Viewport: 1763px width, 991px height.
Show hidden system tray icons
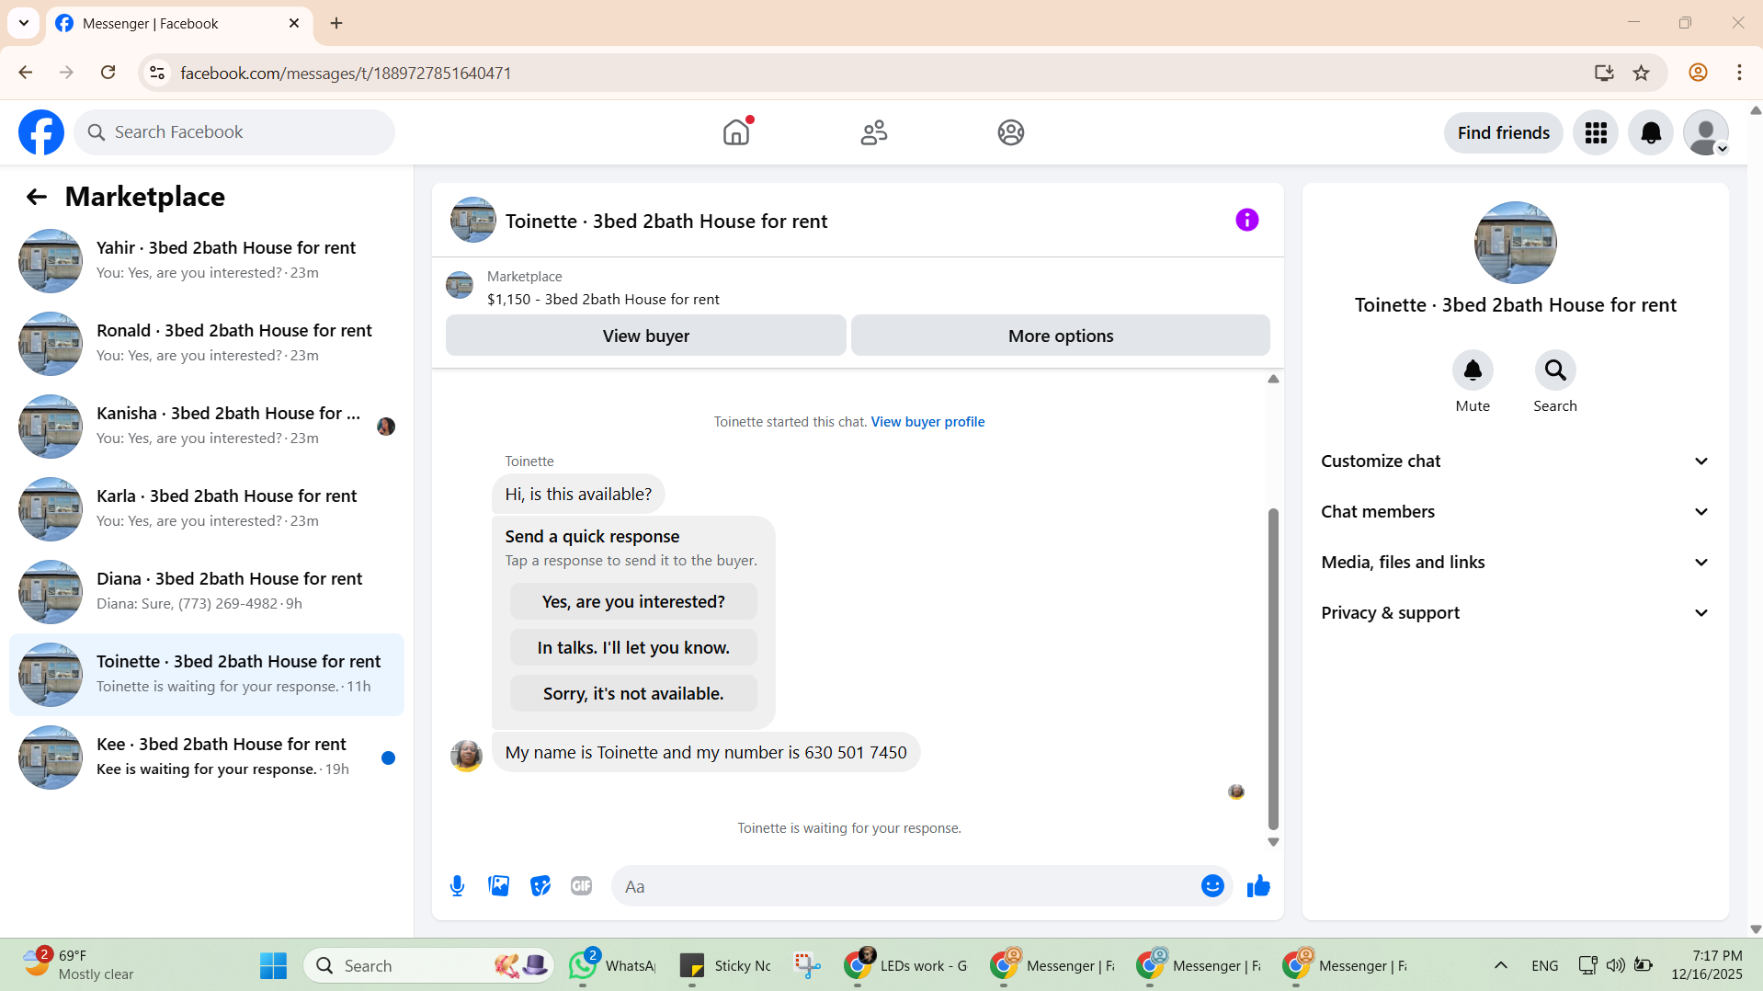pyautogui.click(x=1501, y=966)
